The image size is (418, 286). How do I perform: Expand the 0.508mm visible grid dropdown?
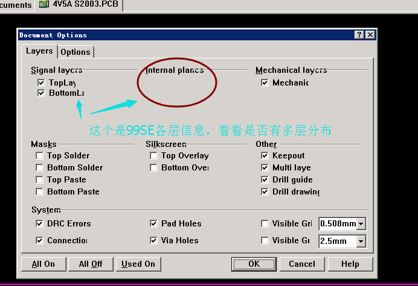(x=361, y=224)
